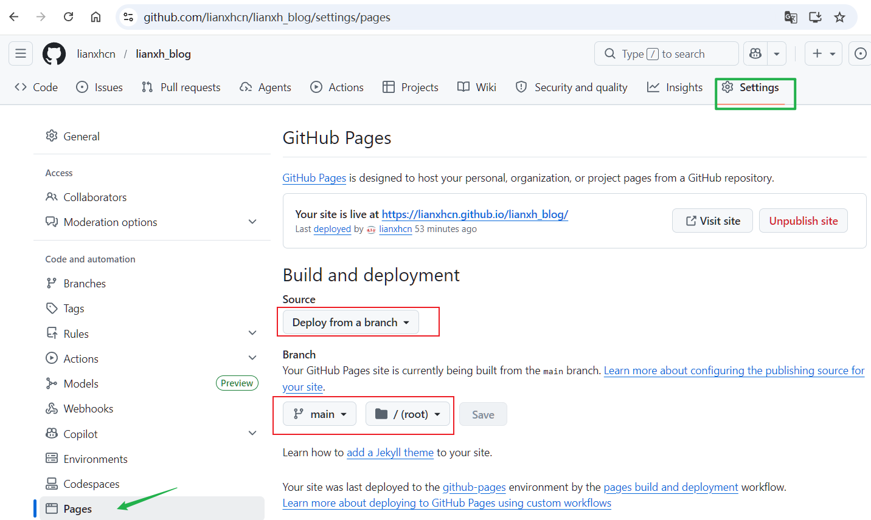The height and width of the screenshot is (520, 871).
Task: Open lianxhcn owner link in breadcrumb
Action: [x=96, y=54]
